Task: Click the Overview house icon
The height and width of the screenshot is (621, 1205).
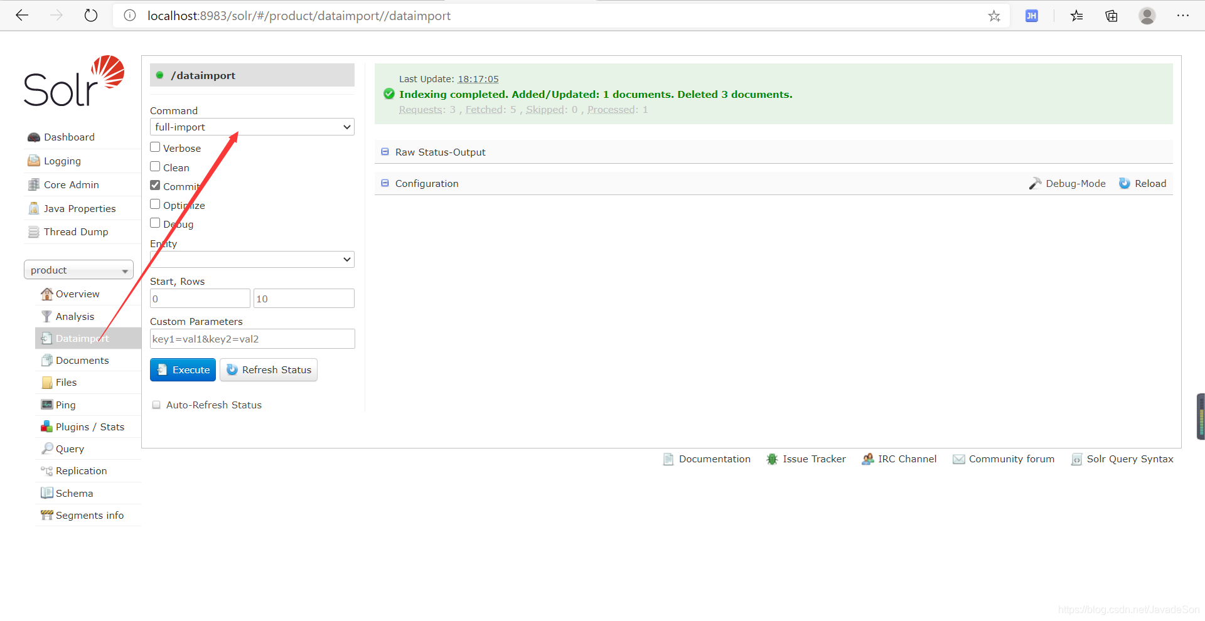Action: coord(47,294)
